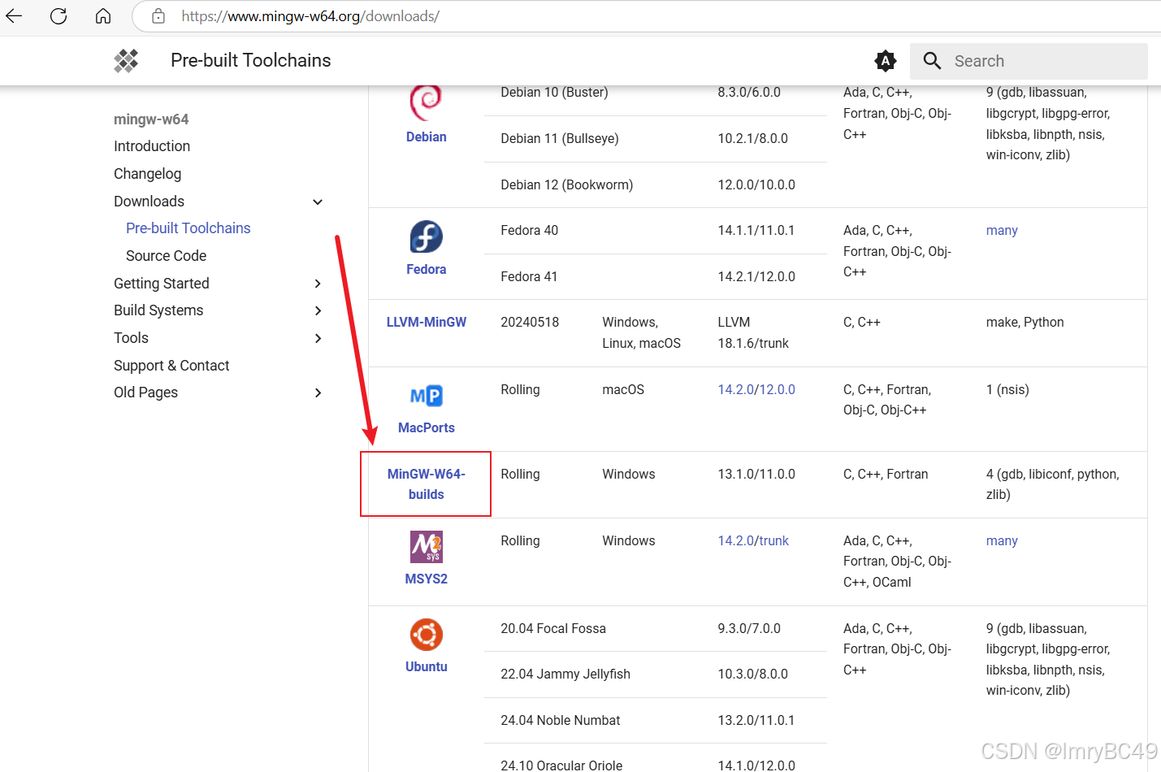Open the Debian link
Image resolution: width=1161 pixels, height=772 pixels.
427,137
